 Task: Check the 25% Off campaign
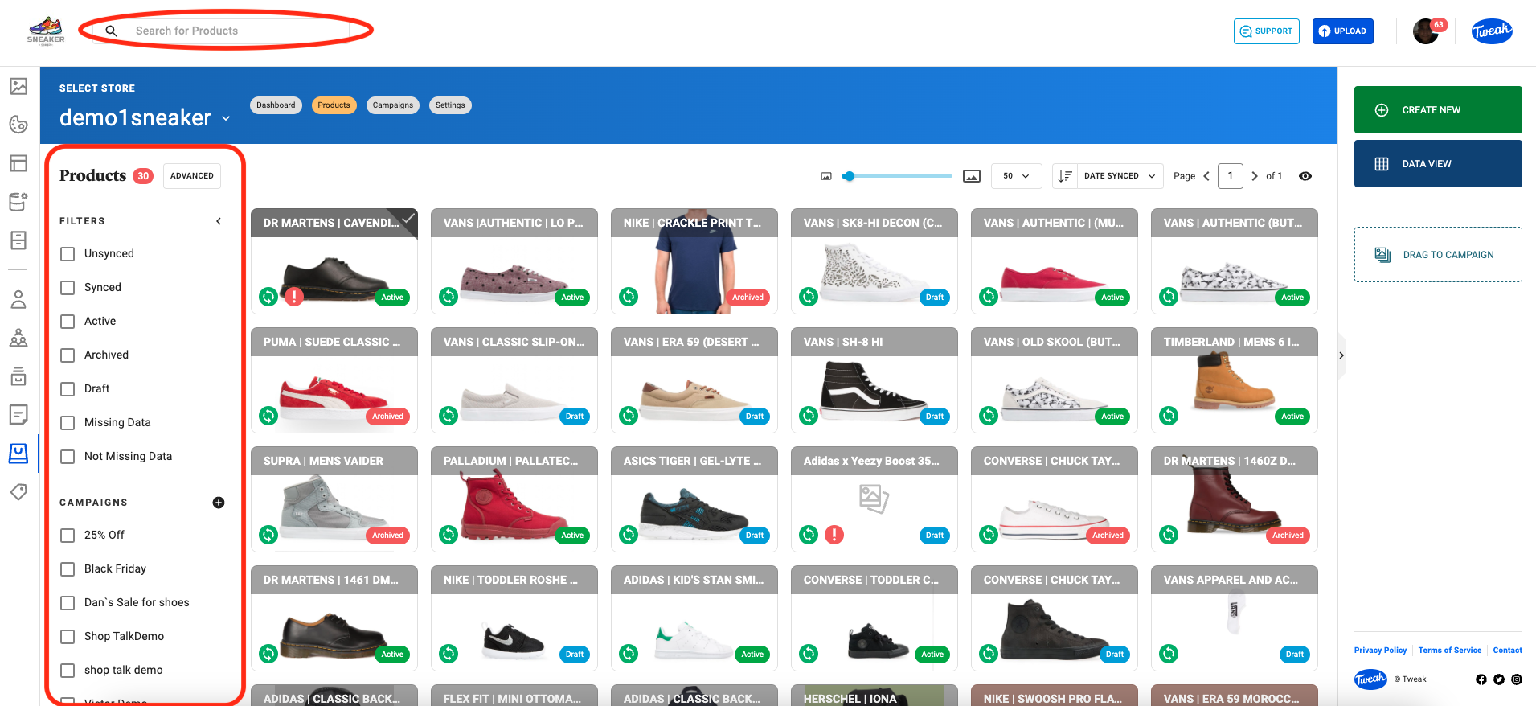(68, 536)
